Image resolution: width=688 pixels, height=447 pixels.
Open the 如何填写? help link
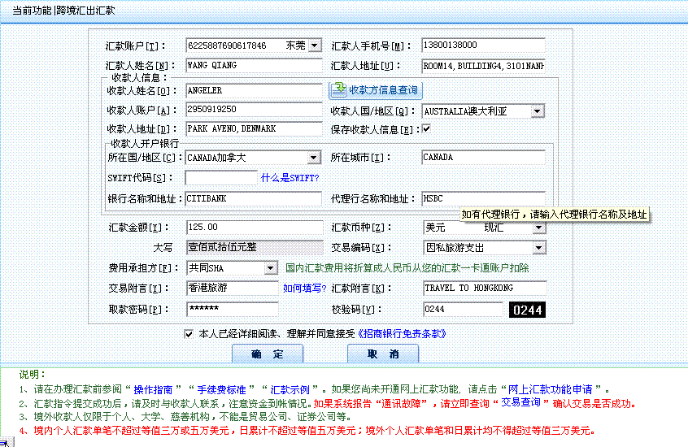(x=304, y=289)
